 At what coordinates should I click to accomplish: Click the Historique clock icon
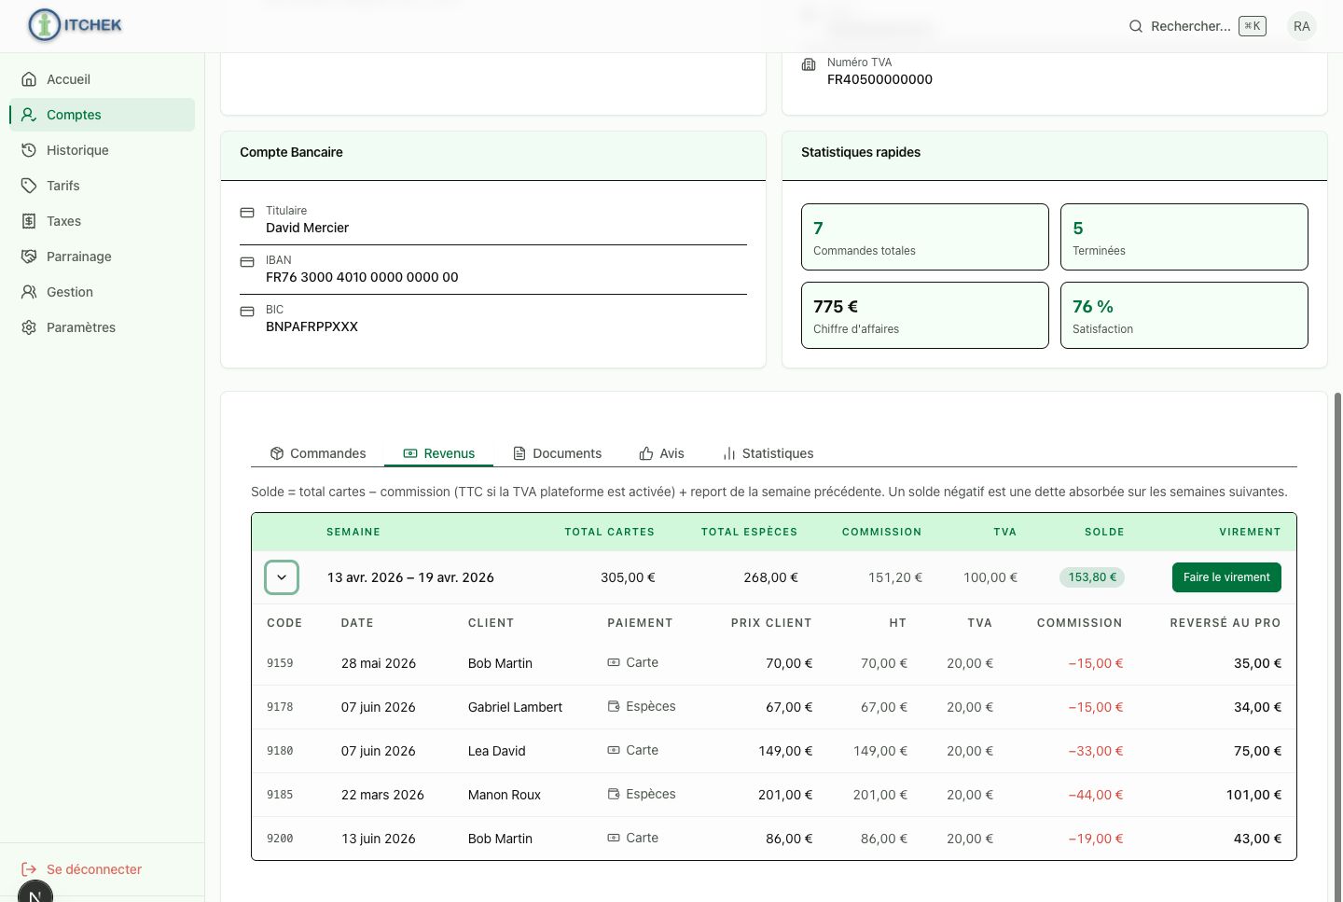29,150
